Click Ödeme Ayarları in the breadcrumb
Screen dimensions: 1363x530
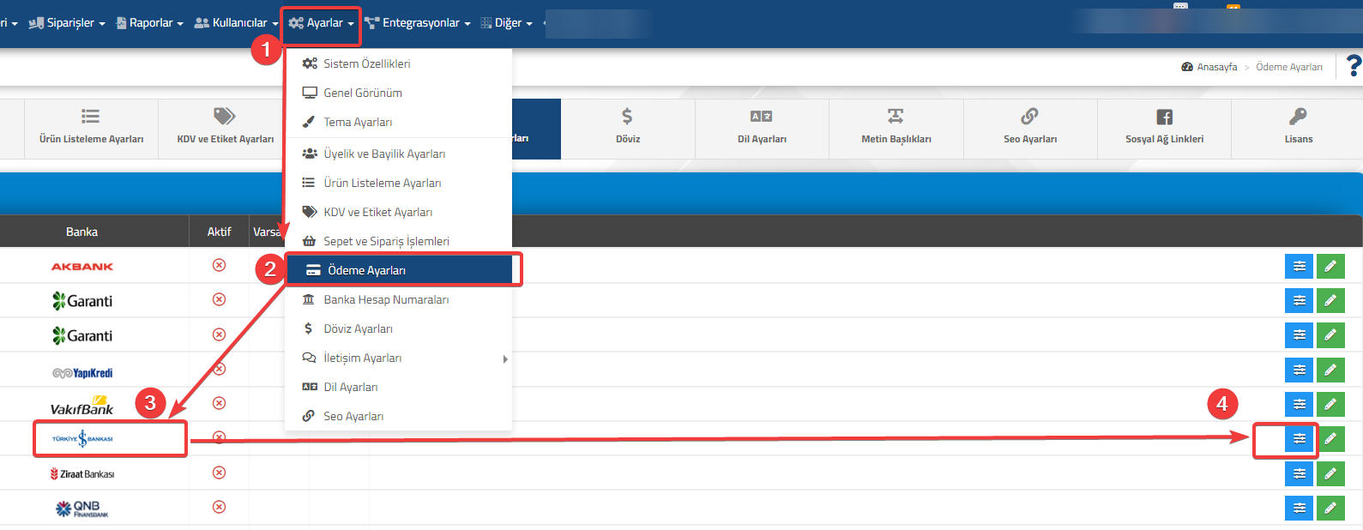pos(1289,67)
